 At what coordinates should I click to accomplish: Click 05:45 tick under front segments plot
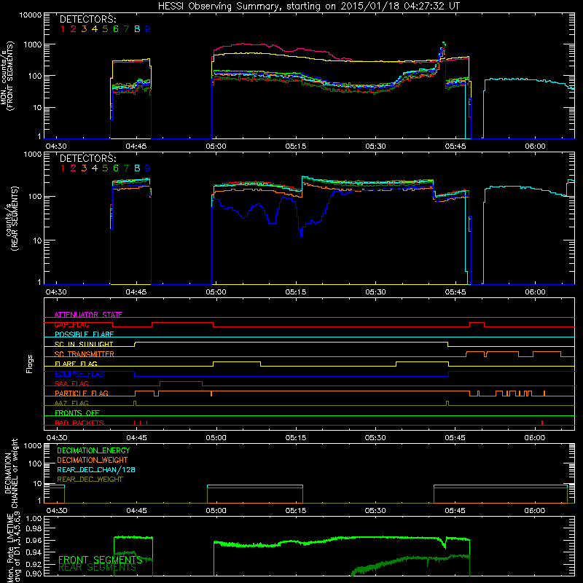(x=455, y=146)
